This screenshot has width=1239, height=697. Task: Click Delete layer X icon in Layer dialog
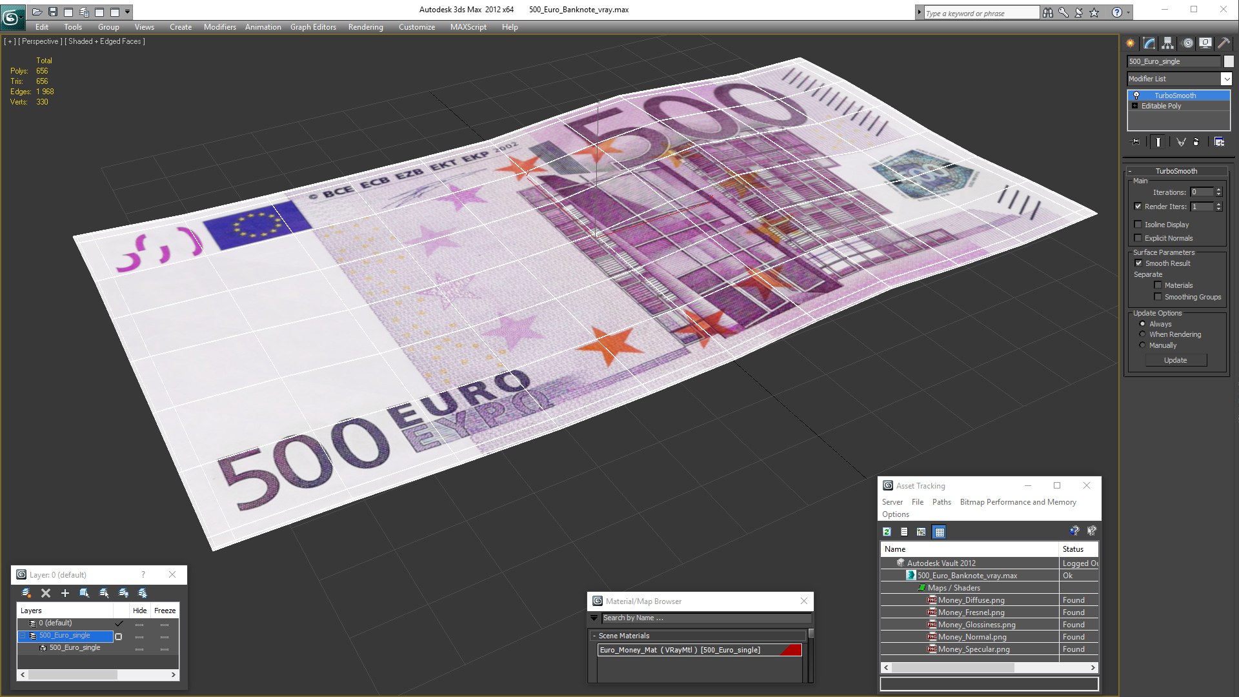pyautogui.click(x=46, y=593)
